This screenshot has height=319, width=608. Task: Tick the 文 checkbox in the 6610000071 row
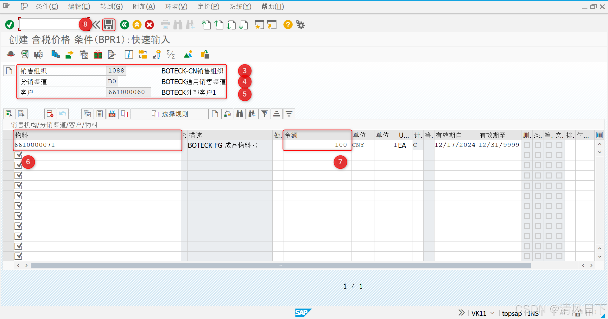(559, 145)
